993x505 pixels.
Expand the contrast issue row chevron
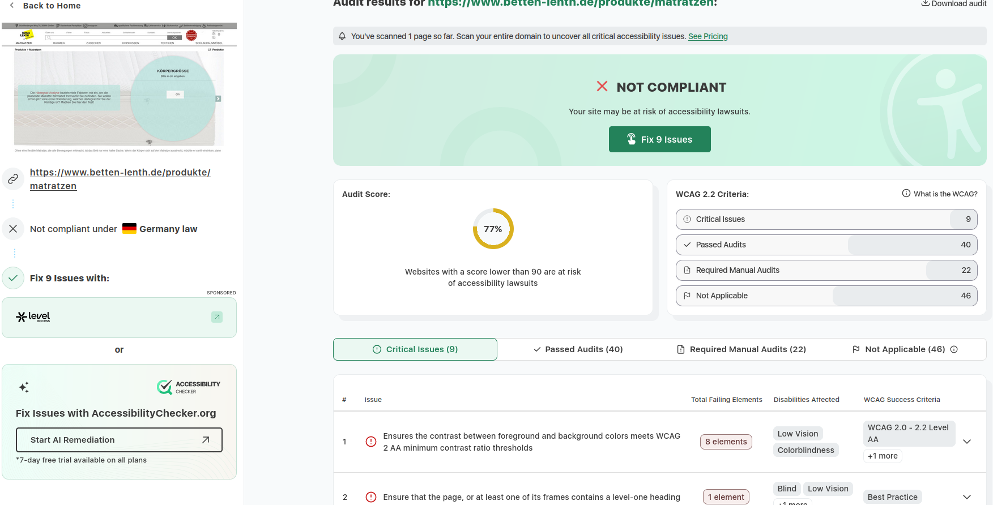967,442
